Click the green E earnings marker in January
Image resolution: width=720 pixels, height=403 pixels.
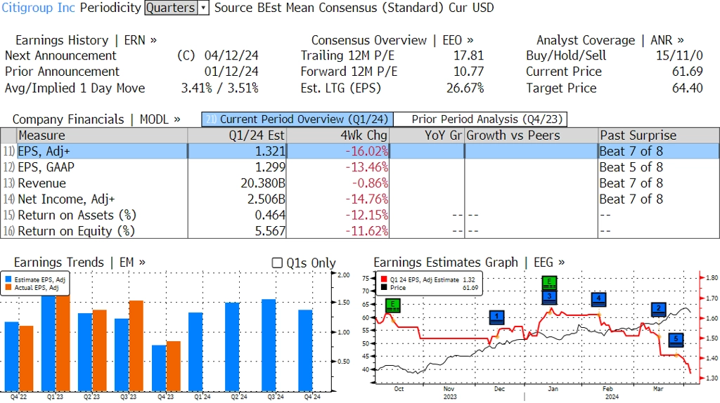pyautogui.click(x=549, y=283)
